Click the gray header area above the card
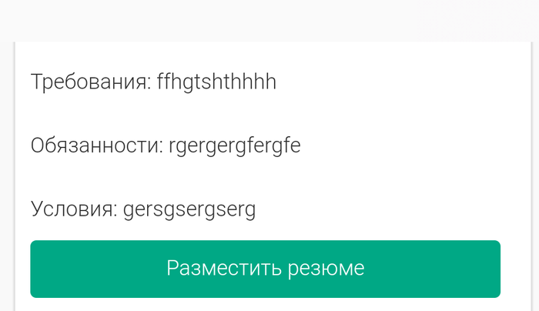The width and height of the screenshot is (539, 311). click(x=269, y=19)
